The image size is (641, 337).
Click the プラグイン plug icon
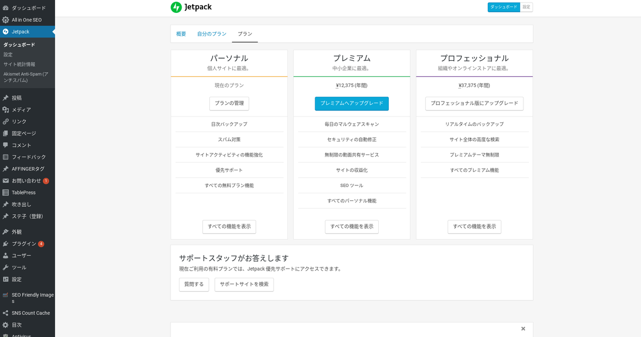click(x=6, y=244)
